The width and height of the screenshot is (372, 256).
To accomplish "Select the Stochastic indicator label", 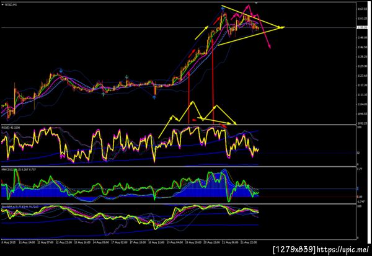I will point(19,207).
